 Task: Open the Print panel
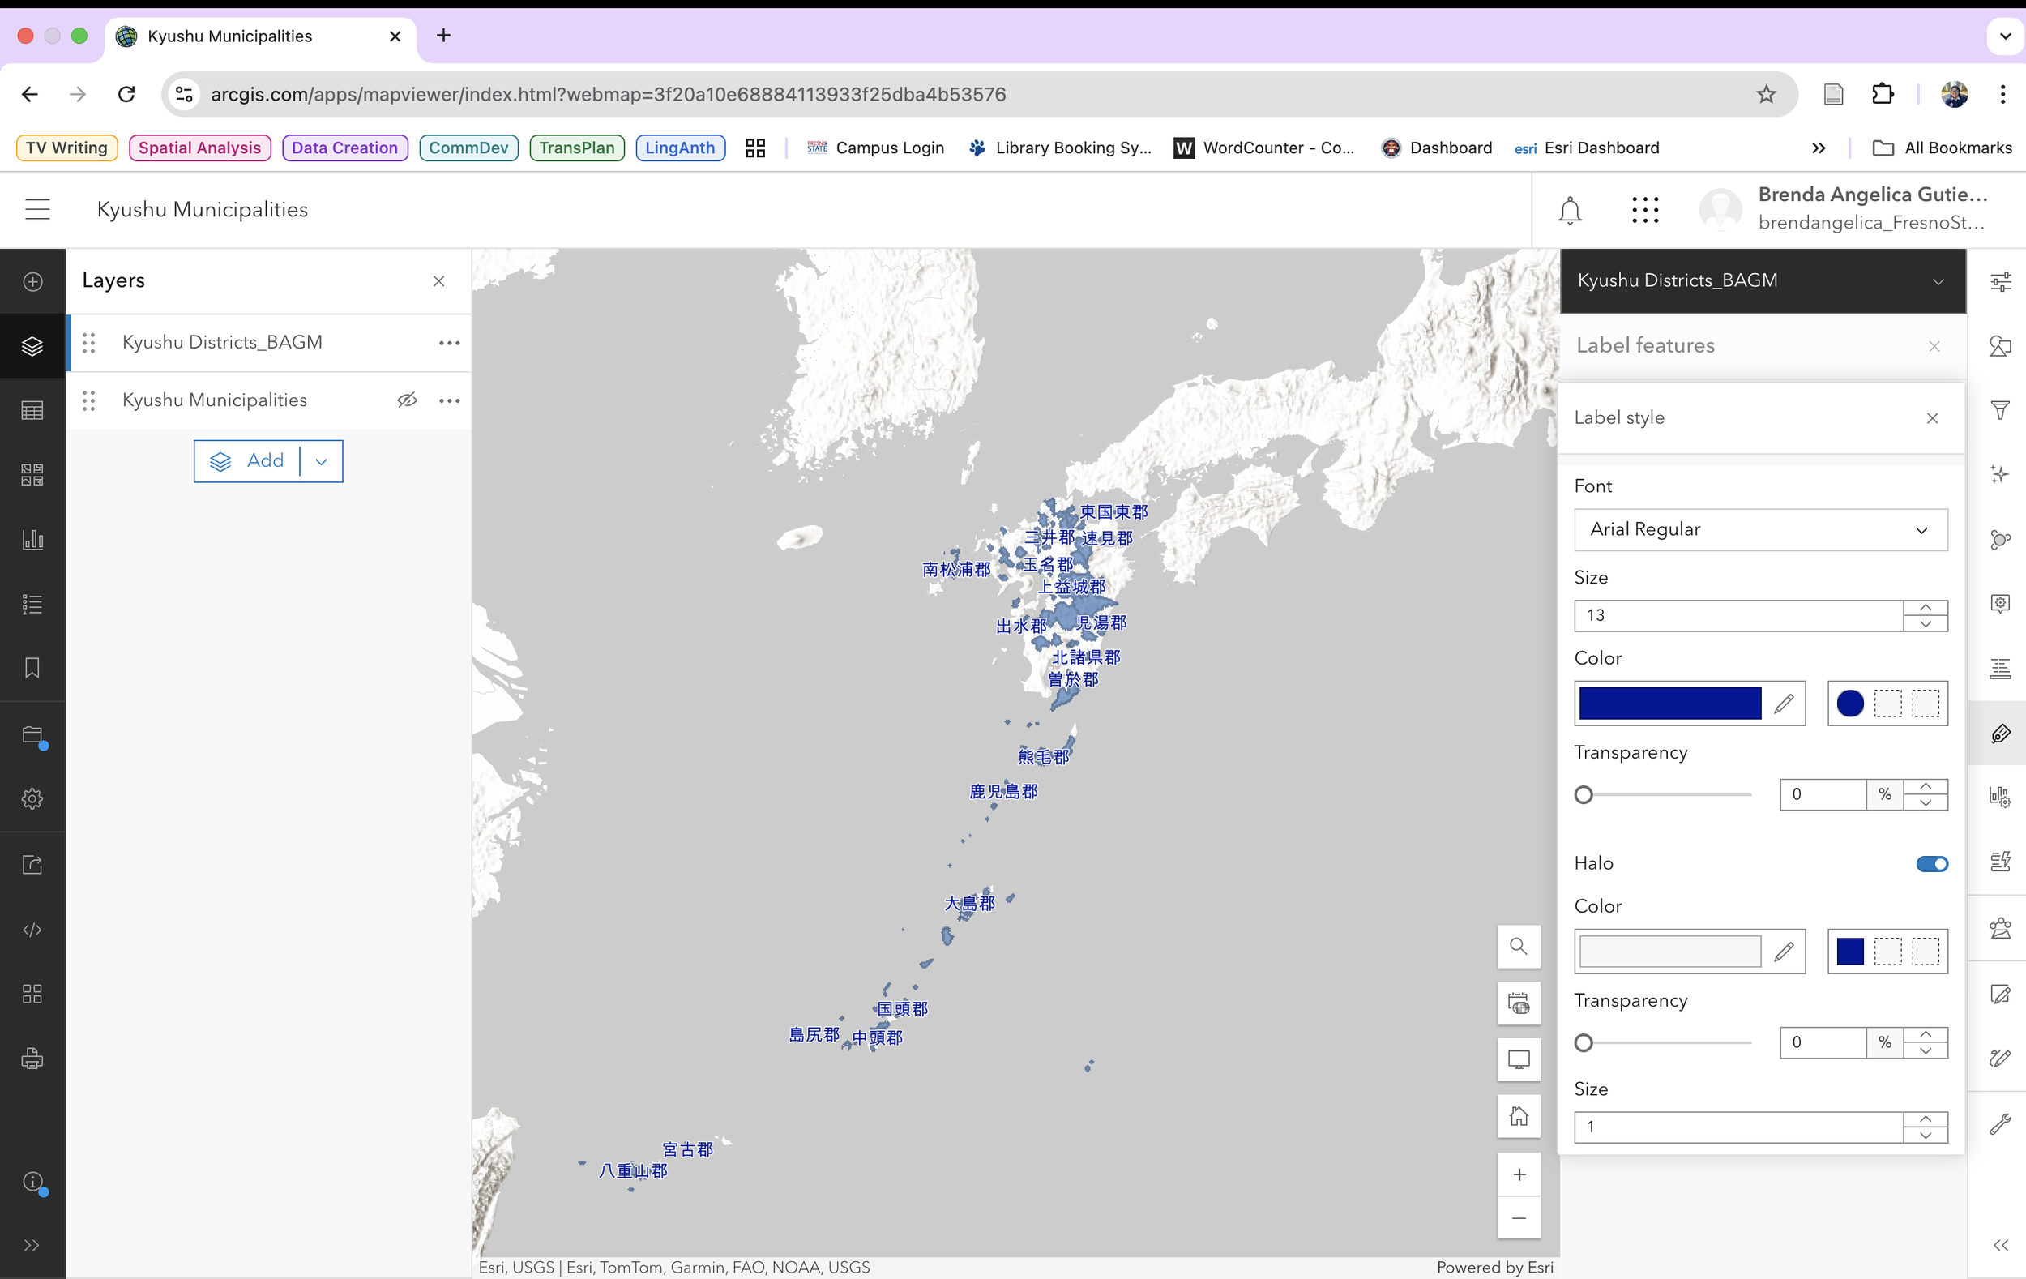coord(32,1059)
